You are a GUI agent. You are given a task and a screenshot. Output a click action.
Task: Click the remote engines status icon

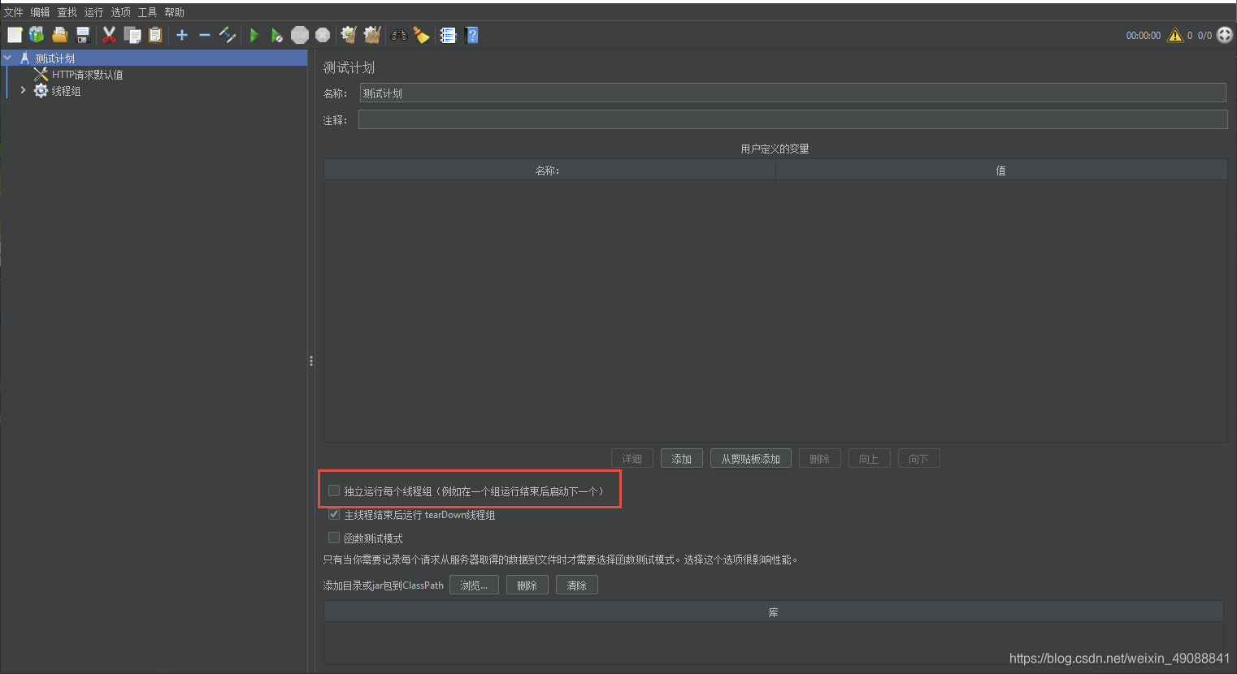point(1225,35)
